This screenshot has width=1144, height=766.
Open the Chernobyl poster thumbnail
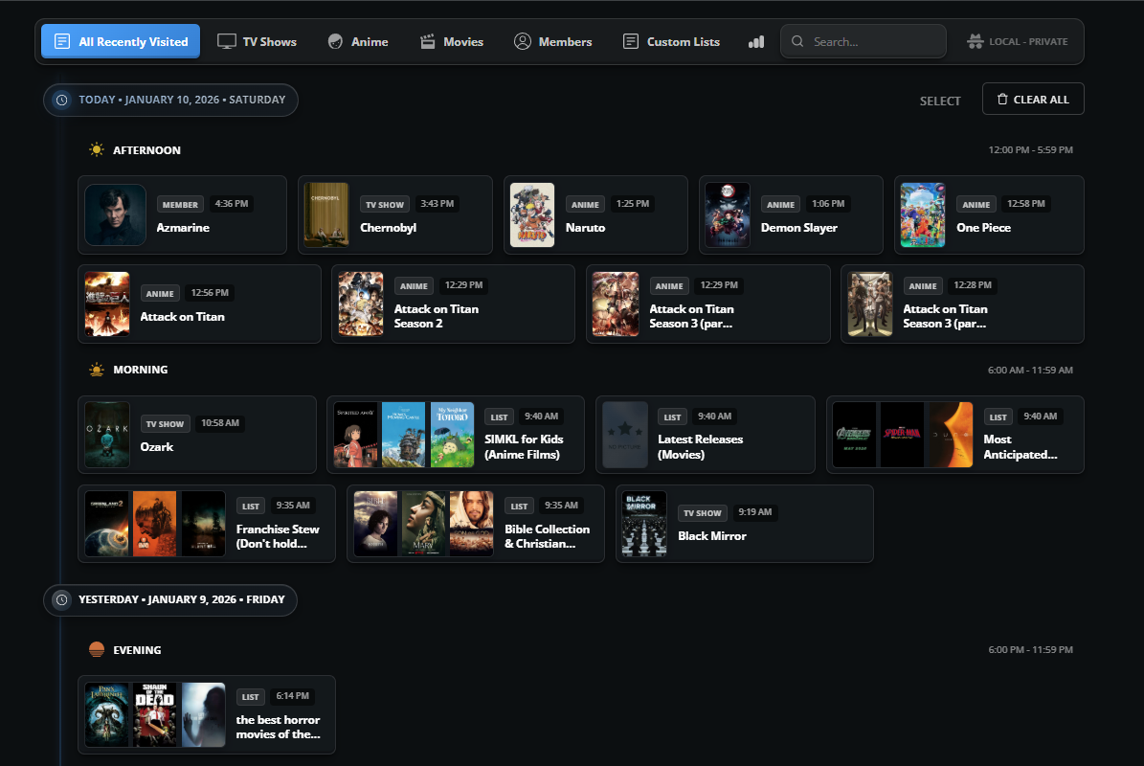click(x=326, y=215)
